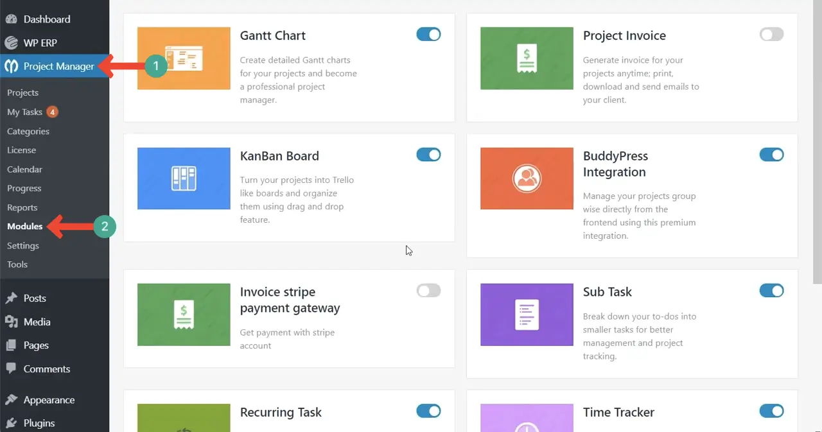The height and width of the screenshot is (432, 822).
Task: Click the KanBan Board title
Action: click(x=279, y=156)
